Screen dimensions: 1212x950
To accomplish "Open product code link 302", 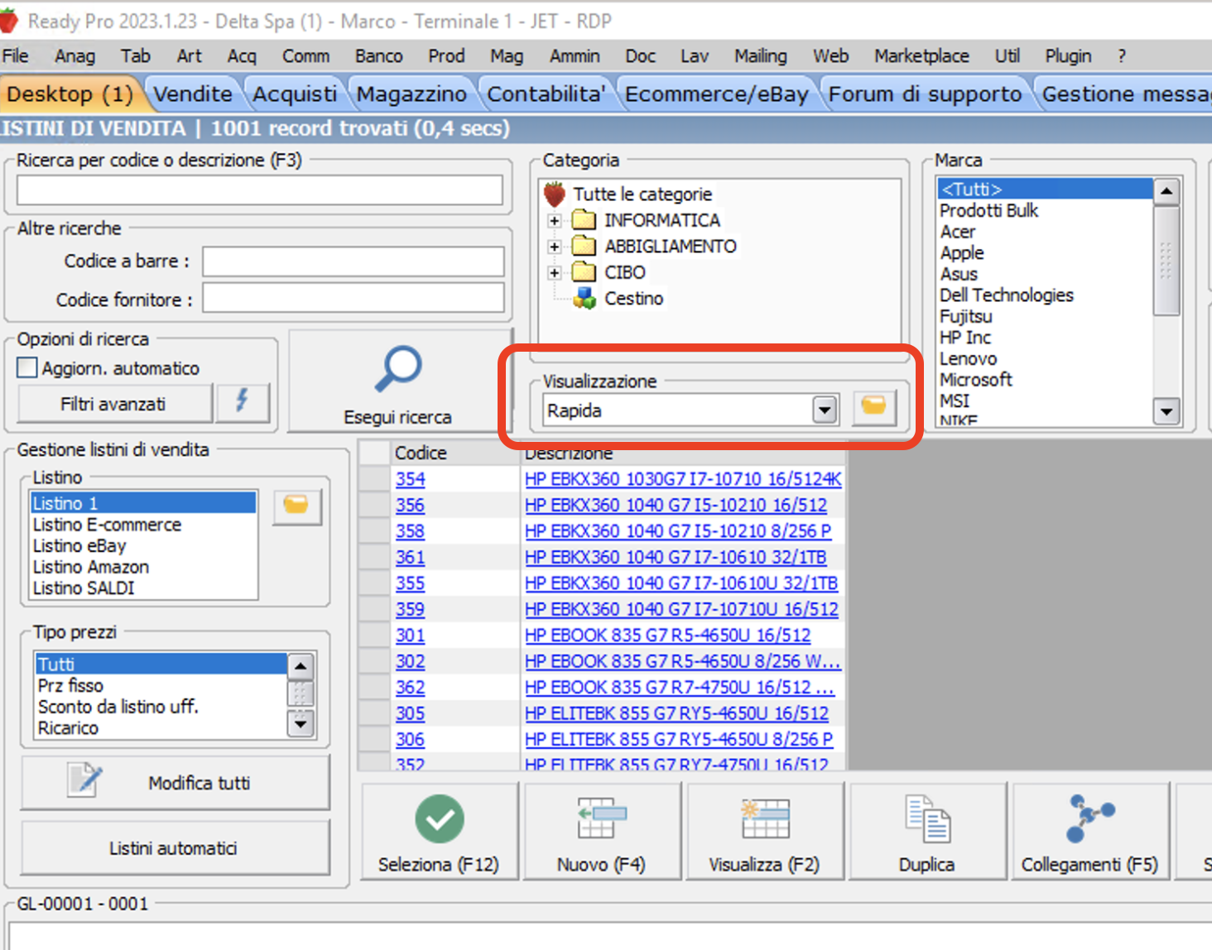I will 410,661.
